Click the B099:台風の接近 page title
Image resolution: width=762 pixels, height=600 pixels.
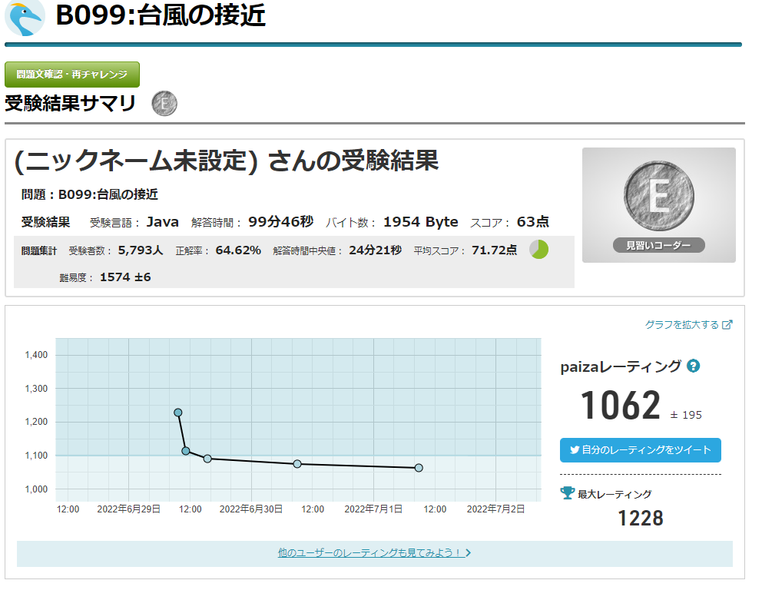coord(161,15)
